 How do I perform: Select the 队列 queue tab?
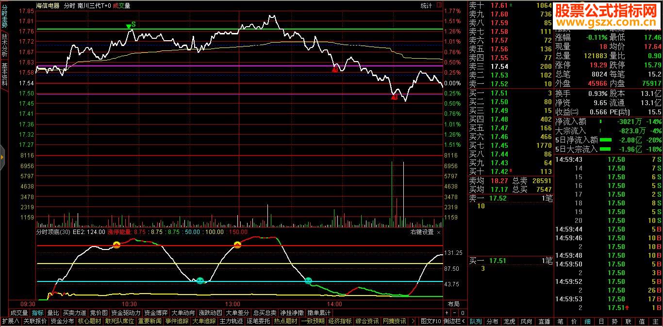pyautogui.click(x=476, y=321)
